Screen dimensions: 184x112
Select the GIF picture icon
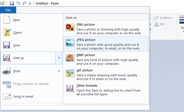70,73
